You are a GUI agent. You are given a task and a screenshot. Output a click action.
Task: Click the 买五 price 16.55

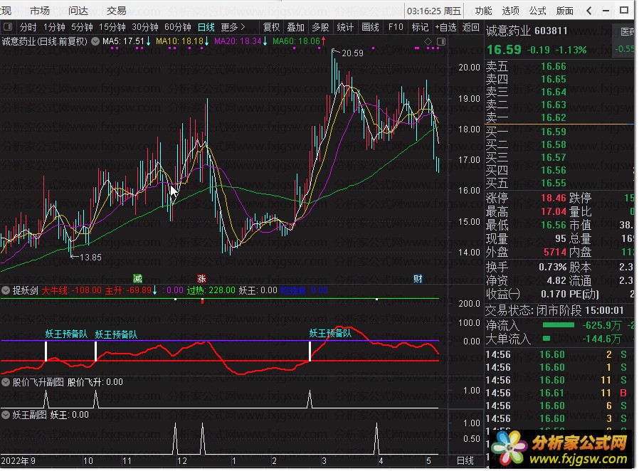point(554,184)
